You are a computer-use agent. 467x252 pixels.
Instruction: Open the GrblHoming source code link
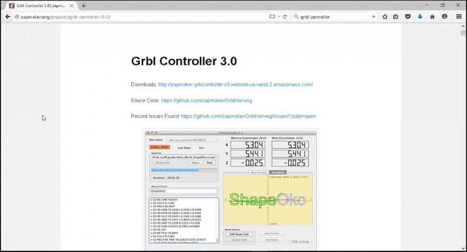[206, 100]
